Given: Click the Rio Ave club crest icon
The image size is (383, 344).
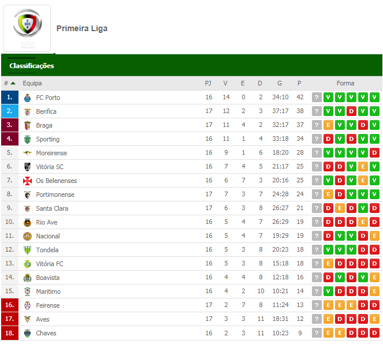Looking at the screenshot, I should [27, 222].
